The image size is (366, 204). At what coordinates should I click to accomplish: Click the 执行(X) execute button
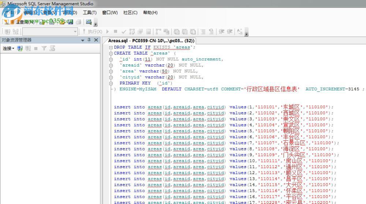coord(93,31)
